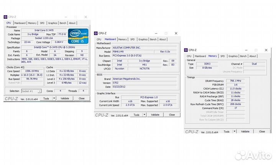Click Validate in the CPU window
This screenshot has height=165, width=276.
point(65,99)
